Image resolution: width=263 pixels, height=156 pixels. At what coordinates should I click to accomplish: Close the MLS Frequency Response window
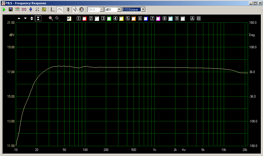click(260, 3)
